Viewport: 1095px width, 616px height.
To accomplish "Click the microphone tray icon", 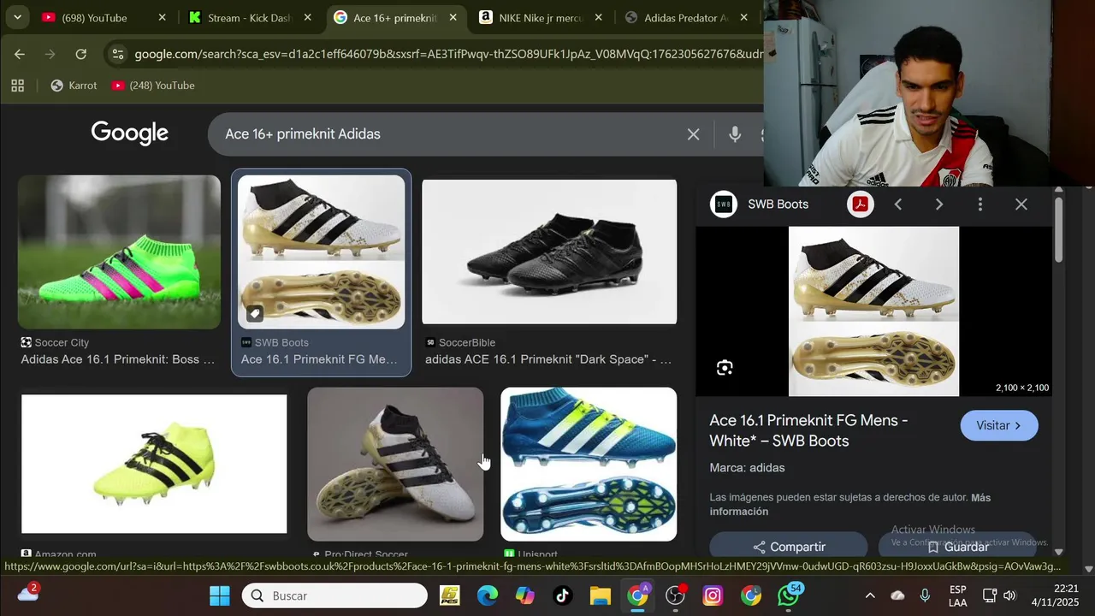I will (925, 595).
